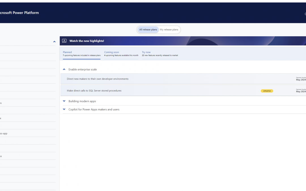The height and width of the screenshot is (191, 306).
Task: Click the Microsoft Power Platform header title
Action: tap(19, 12)
